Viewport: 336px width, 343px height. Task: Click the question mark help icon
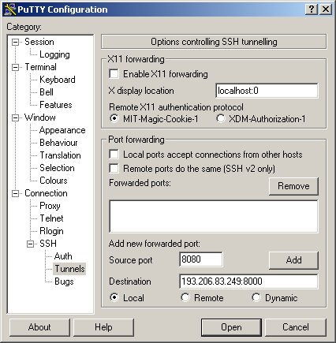[312, 9]
